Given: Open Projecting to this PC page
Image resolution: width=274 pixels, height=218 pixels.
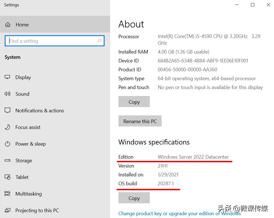Looking at the screenshot, I should click(55, 210).
